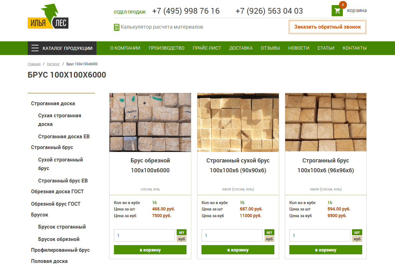Open Калькулятор расчета материалов link
The image size is (395, 268).
pyautogui.click(x=162, y=27)
